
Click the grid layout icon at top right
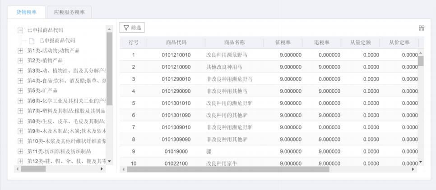(x=422, y=28)
